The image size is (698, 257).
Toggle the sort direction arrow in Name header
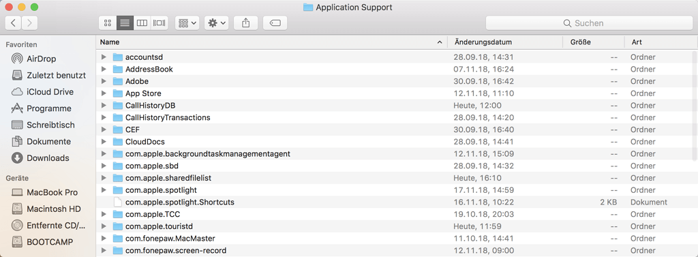(x=440, y=42)
